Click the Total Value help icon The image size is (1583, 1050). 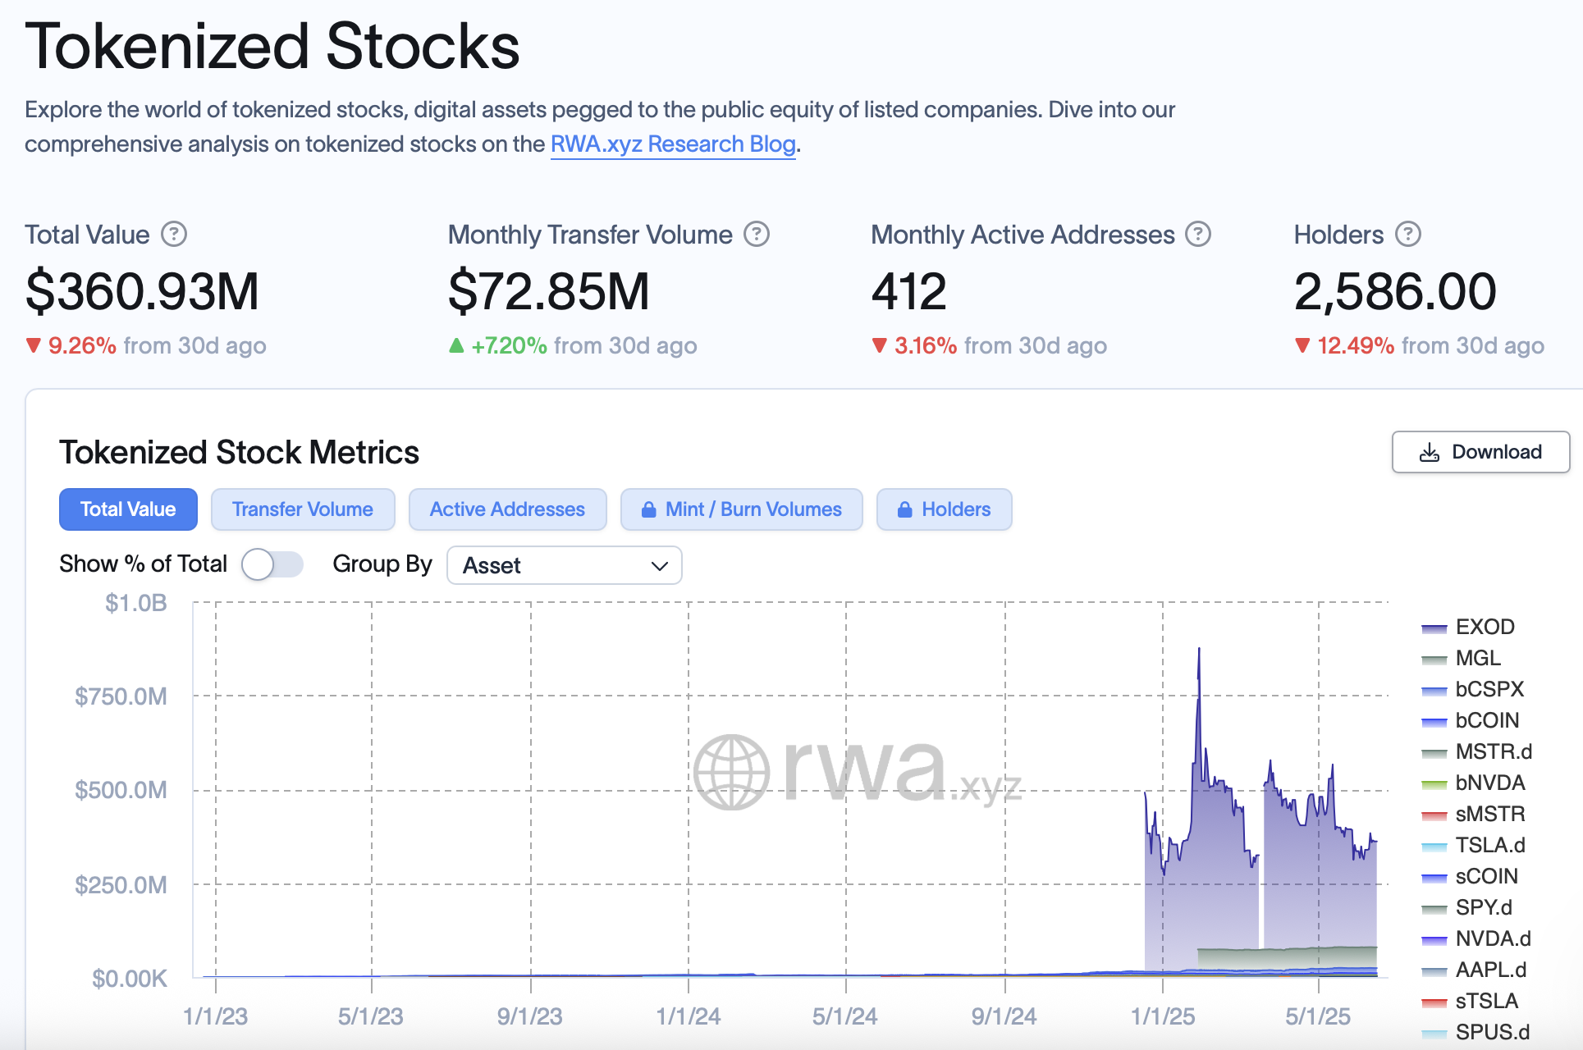click(174, 235)
